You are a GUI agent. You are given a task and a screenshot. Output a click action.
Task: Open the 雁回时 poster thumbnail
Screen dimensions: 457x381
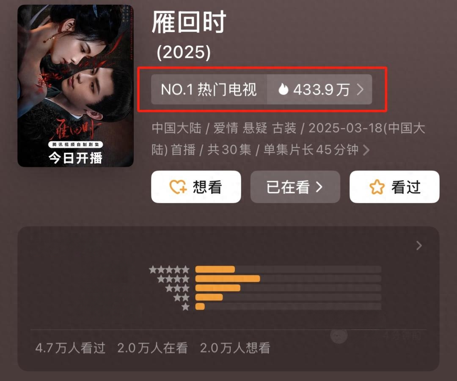tap(75, 86)
